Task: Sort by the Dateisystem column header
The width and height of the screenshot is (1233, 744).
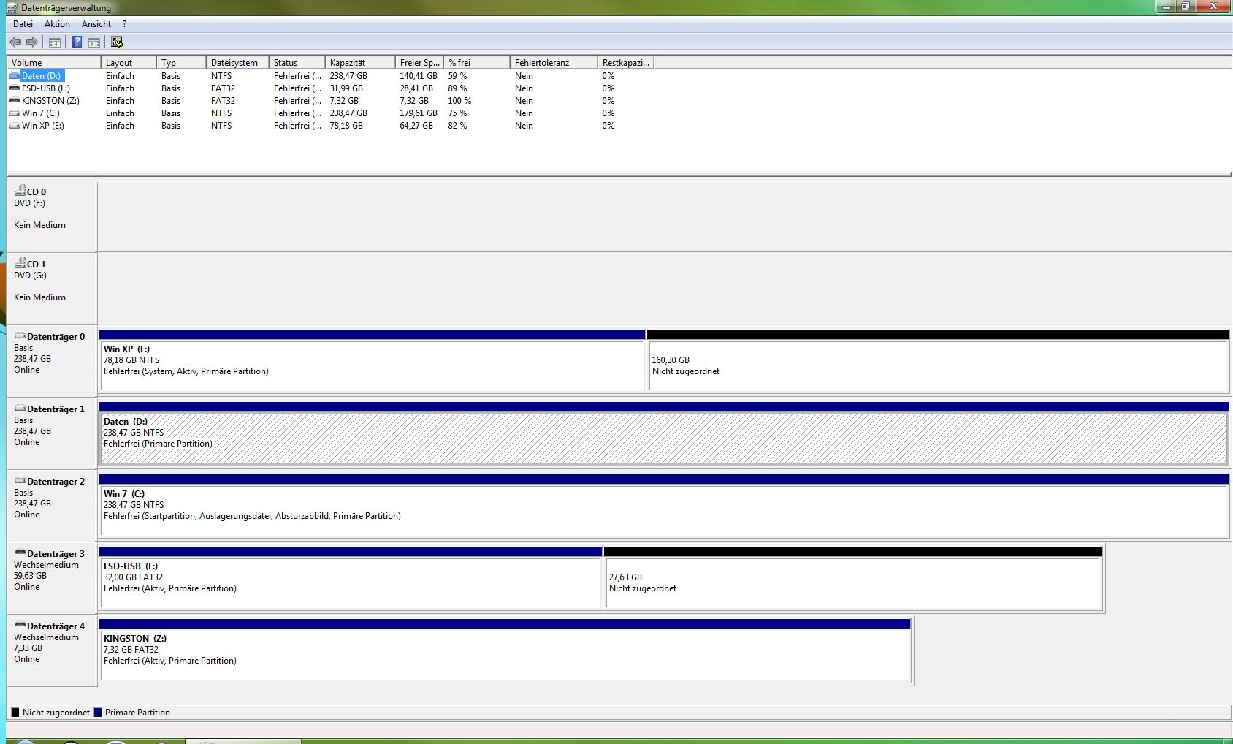Action: coord(237,63)
